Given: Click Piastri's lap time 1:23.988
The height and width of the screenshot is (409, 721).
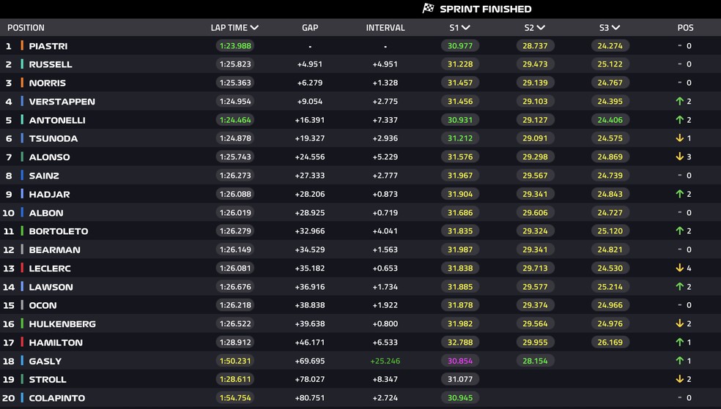Looking at the screenshot, I should click(x=233, y=46).
